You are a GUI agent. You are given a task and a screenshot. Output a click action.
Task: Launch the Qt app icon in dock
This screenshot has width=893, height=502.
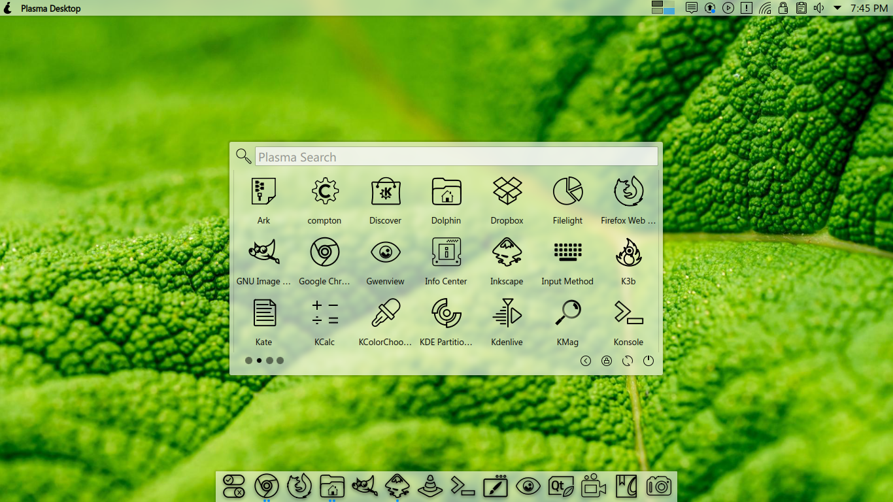[x=561, y=486]
